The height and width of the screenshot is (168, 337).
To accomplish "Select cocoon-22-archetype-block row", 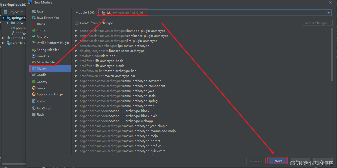I will point(203,111).
